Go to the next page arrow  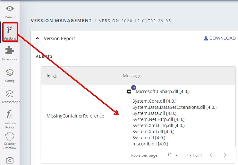point(225,155)
